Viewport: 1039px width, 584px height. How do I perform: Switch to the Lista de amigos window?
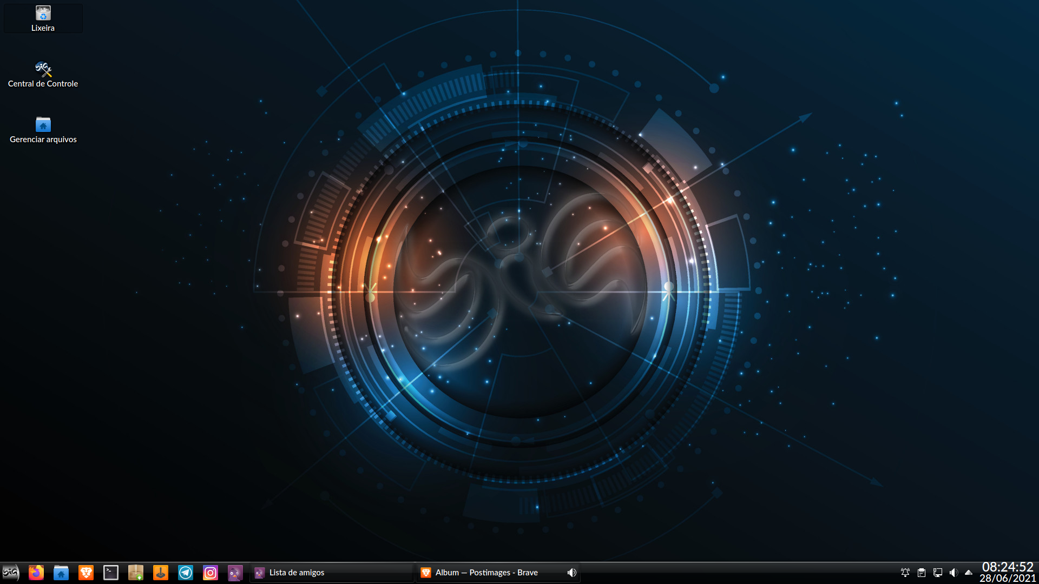(332, 573)
